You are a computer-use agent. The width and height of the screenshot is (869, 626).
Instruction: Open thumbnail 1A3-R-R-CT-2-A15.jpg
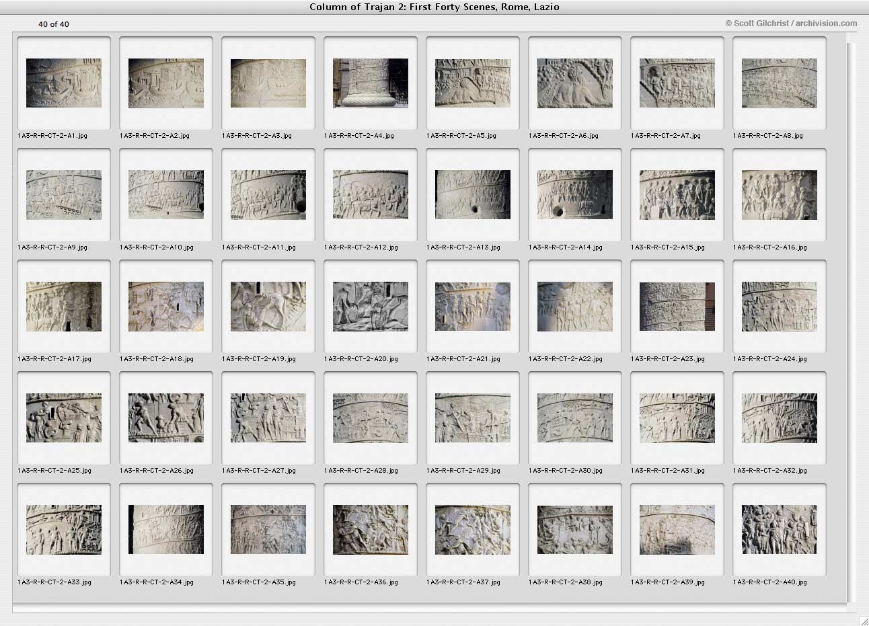[x=677, y=194]
